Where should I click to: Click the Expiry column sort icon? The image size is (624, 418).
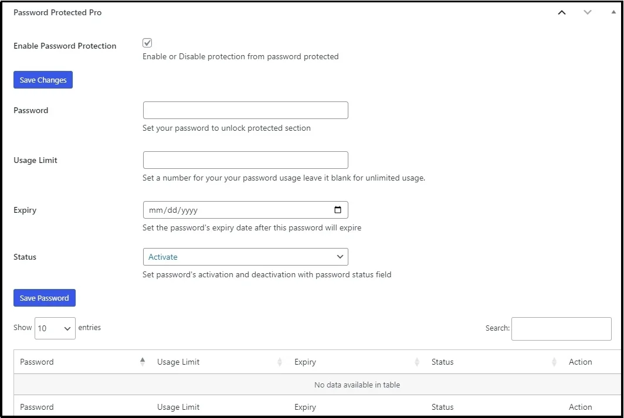(417, 362)
